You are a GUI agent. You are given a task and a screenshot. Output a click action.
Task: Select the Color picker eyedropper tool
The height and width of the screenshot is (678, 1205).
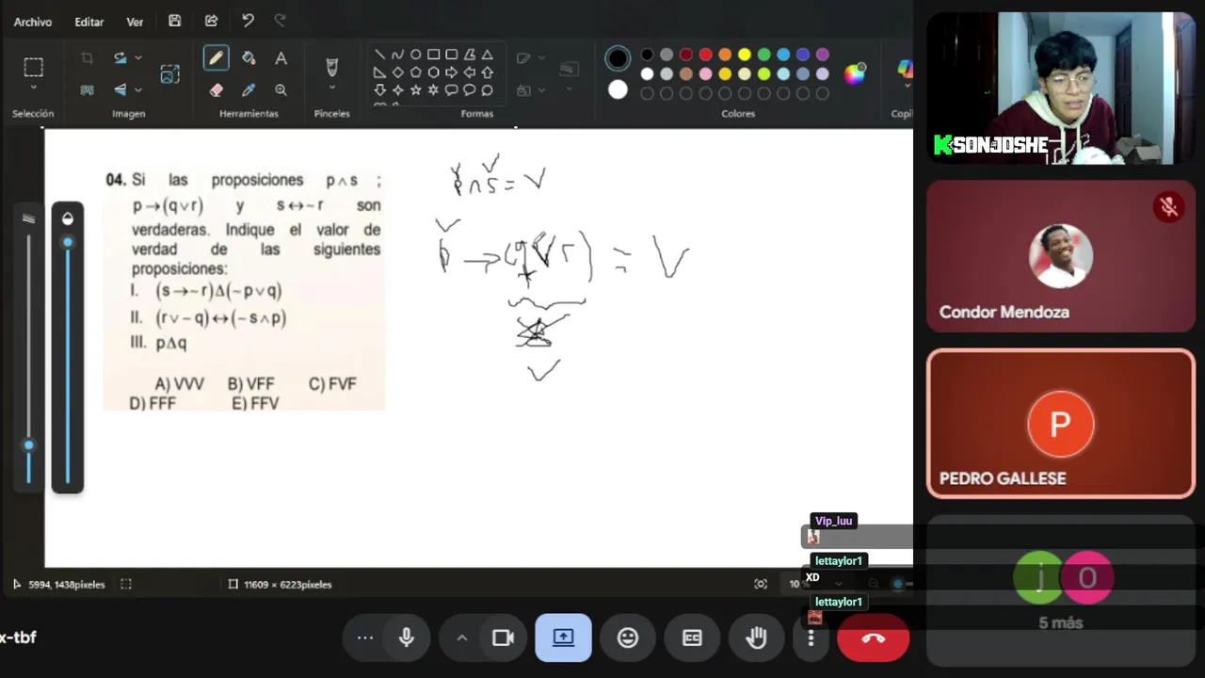coord(249,90)
